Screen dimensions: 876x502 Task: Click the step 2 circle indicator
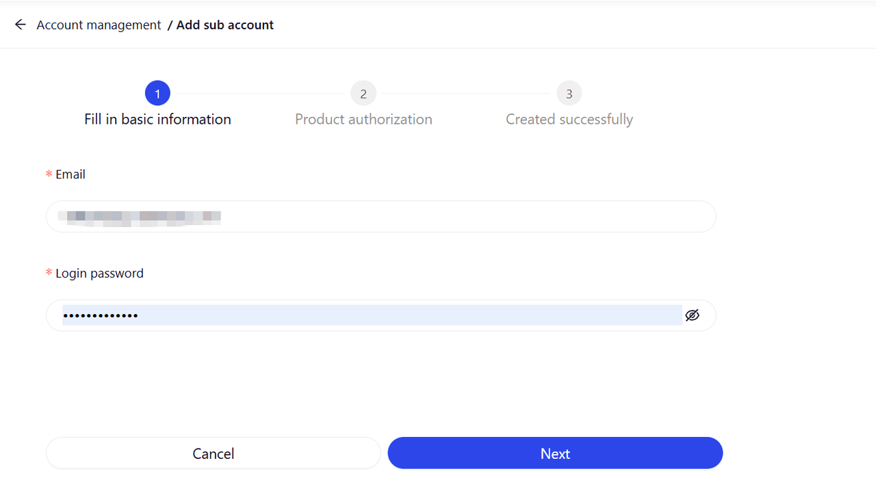363,94
